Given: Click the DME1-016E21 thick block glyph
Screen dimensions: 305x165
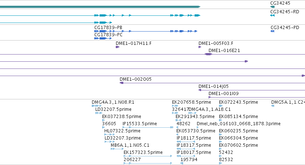Looking at the screenshot, I should click(x=208, y=54).
